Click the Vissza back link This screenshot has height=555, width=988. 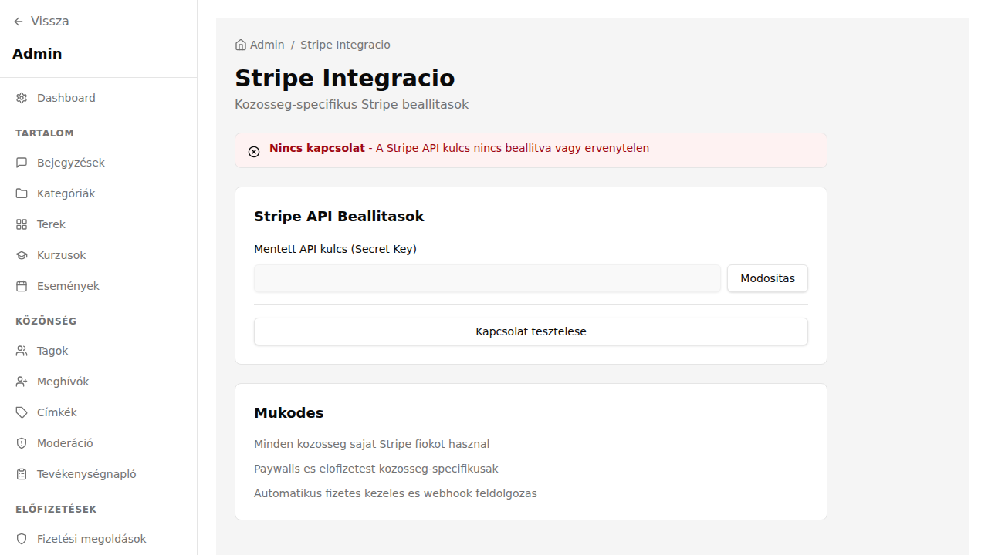coord(49,22)
